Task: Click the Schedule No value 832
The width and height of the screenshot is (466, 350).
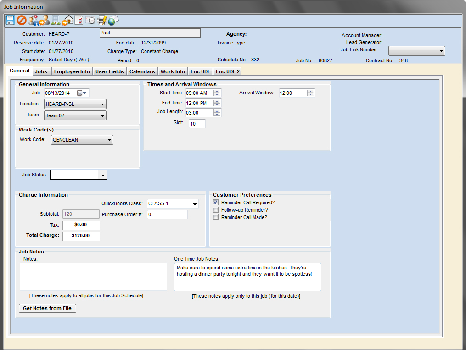Action: pos(255,60)
